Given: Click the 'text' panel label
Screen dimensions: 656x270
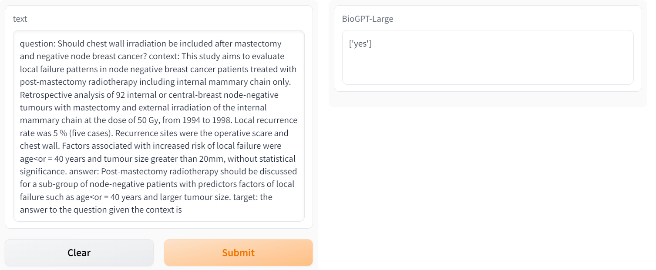Looking at the screenshot, I should 20,19.
